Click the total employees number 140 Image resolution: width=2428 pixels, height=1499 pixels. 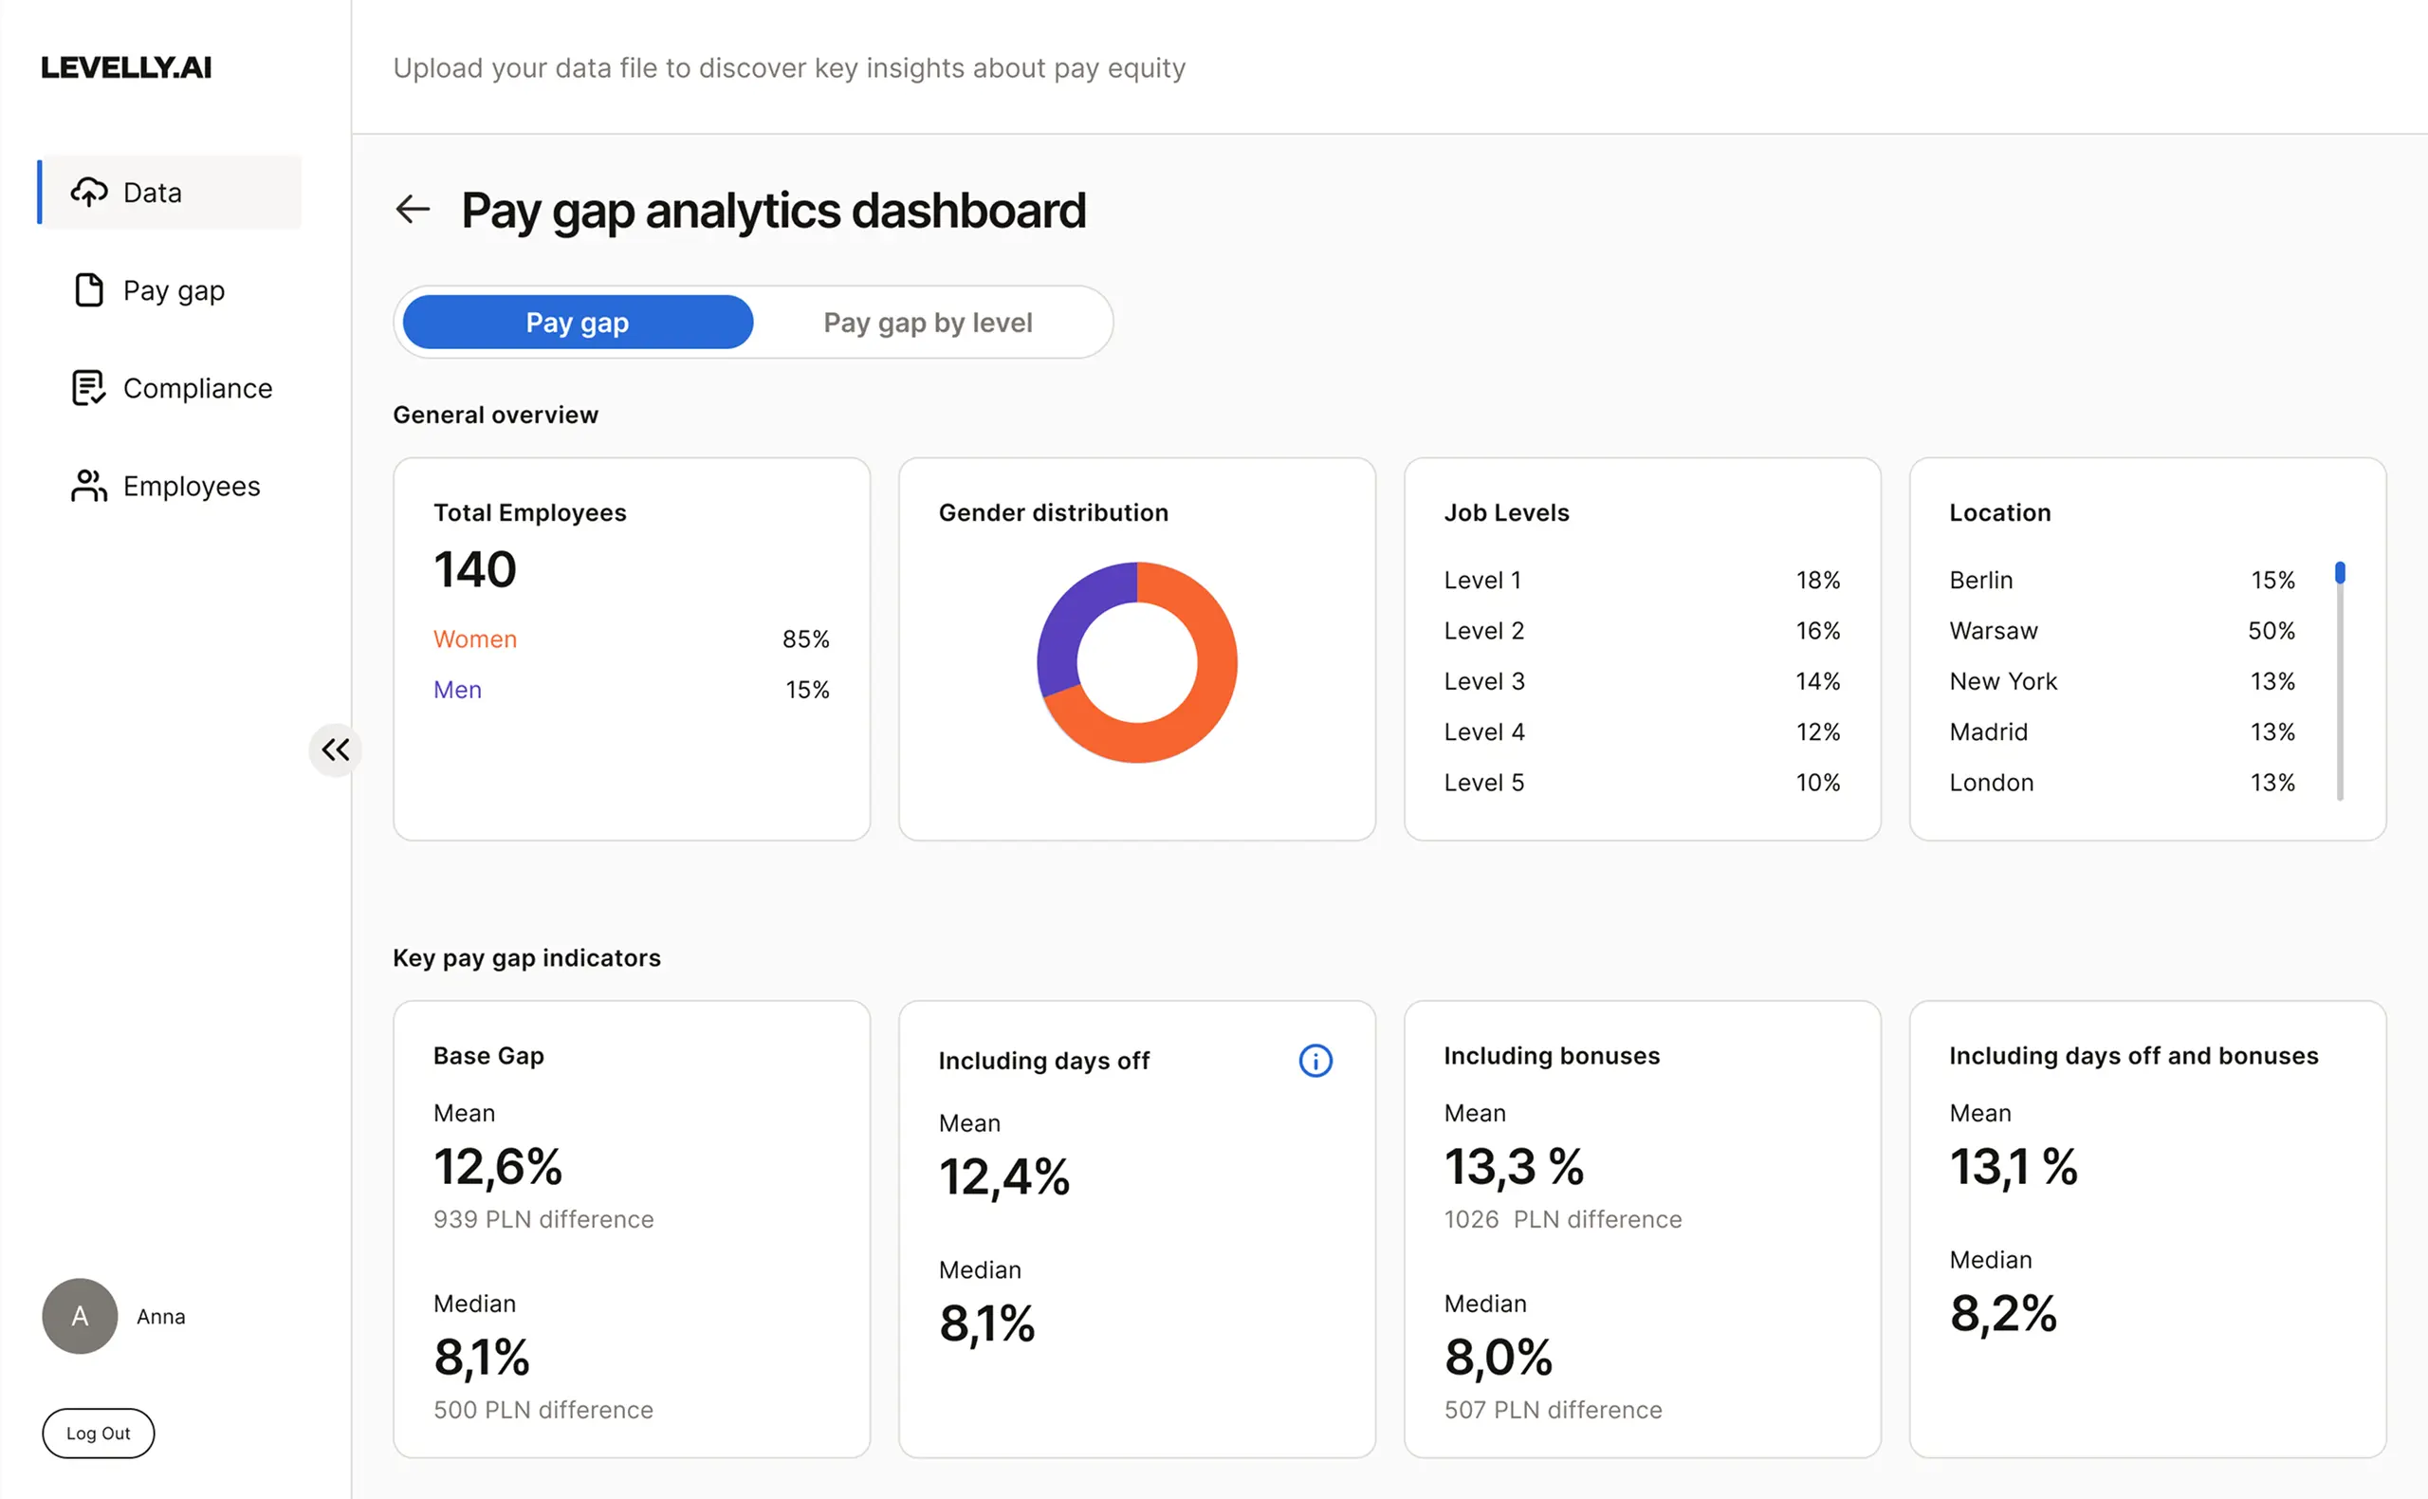[475, 569]
